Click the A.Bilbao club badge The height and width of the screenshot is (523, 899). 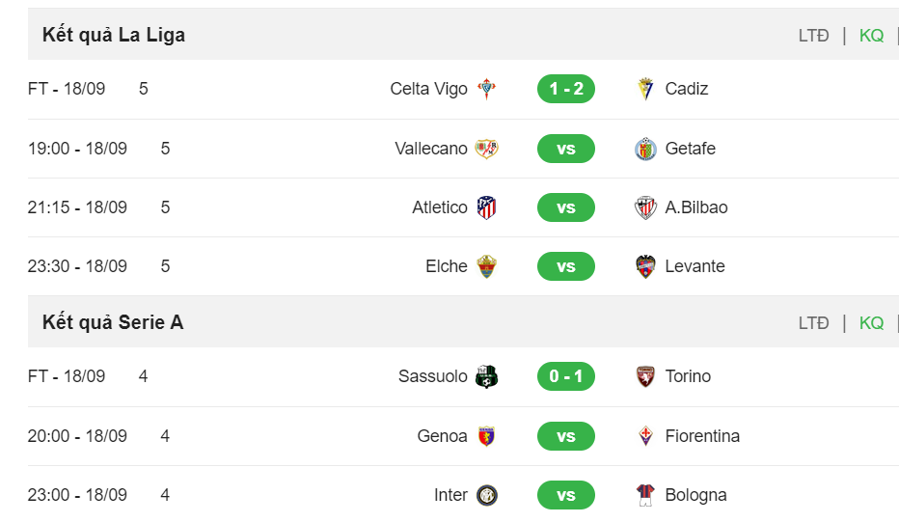tap(645, 207)
